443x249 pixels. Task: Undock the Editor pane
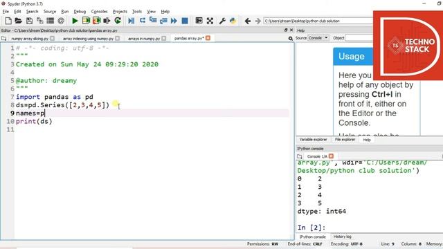click(286, 30)
